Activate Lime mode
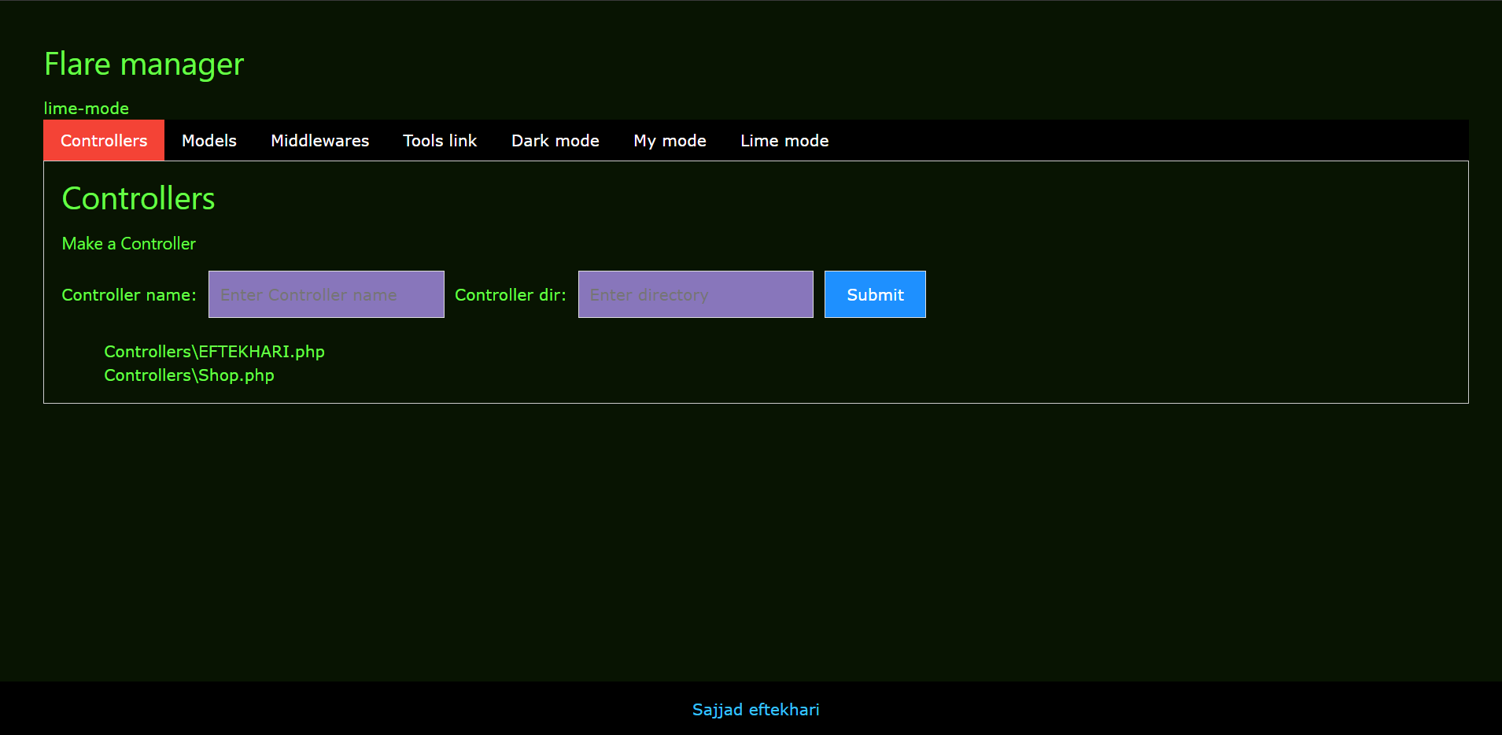1502x735 pixels. click(x=784, y=140)
